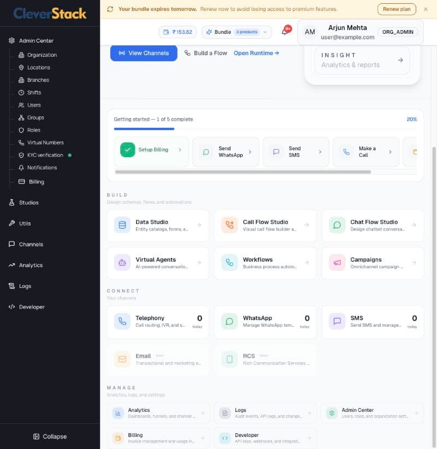Image resolution: width=437 pixels, height=449 pixels.
Task: Click the AM user avatar
Action: click(x=310, y=32)
